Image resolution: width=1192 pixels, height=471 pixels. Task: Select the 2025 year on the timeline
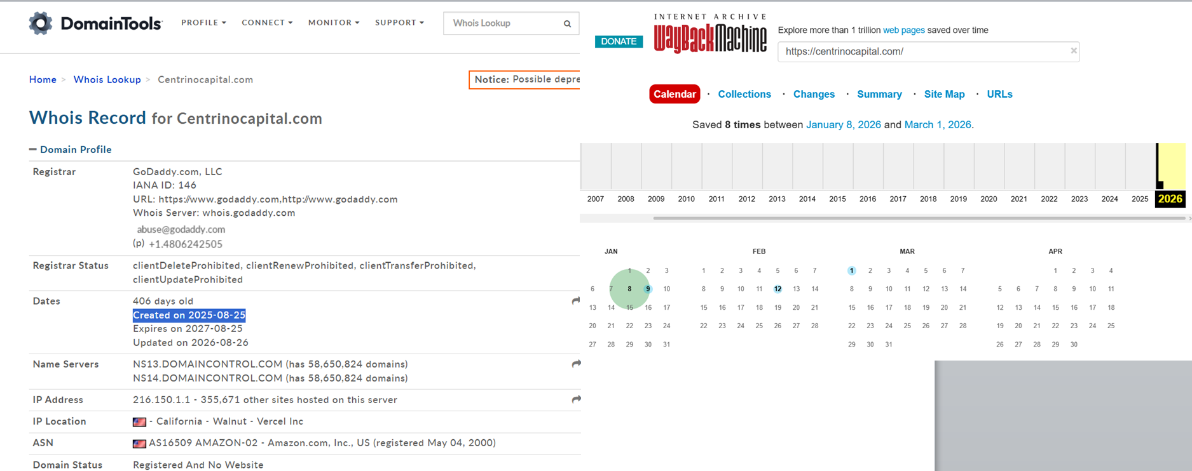pyautogui.click(x=1140, y=199)
